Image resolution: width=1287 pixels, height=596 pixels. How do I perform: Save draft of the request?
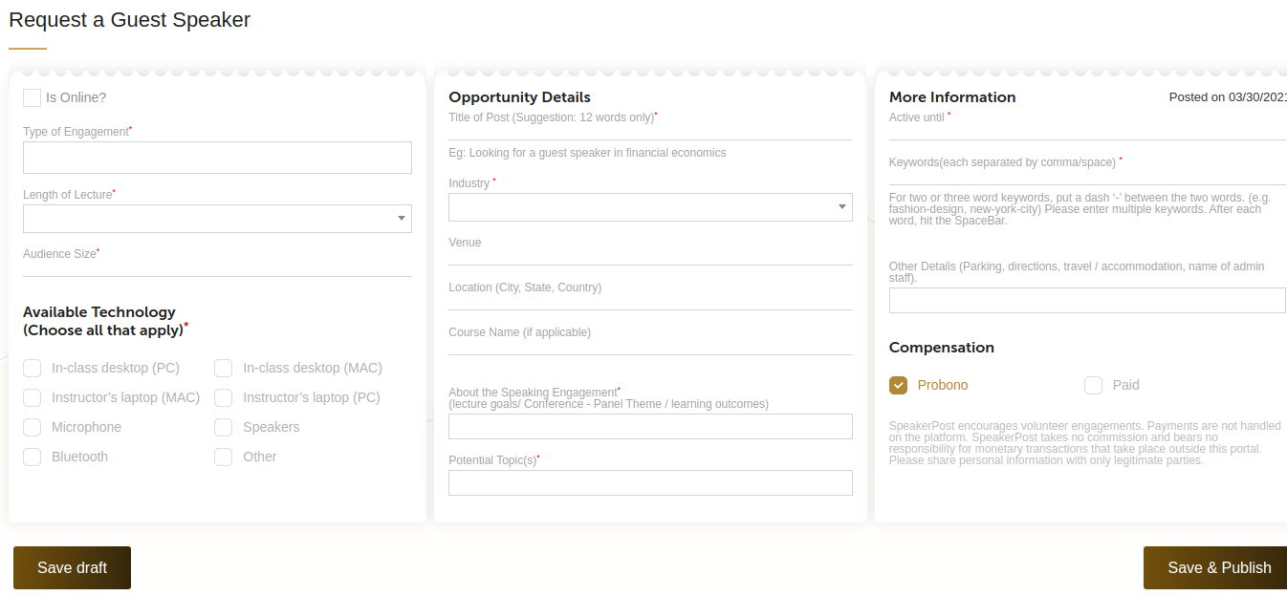pyautogui.click(x=72, y=568)
